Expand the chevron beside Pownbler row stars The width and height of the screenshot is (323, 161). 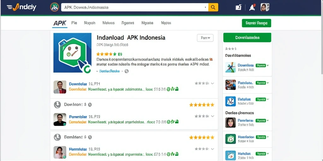click(213, 116)
